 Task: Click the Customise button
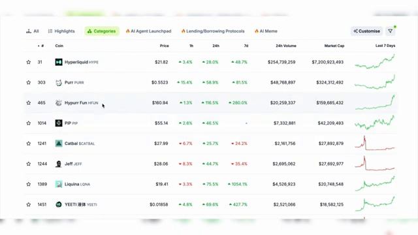tap(367, 31)
